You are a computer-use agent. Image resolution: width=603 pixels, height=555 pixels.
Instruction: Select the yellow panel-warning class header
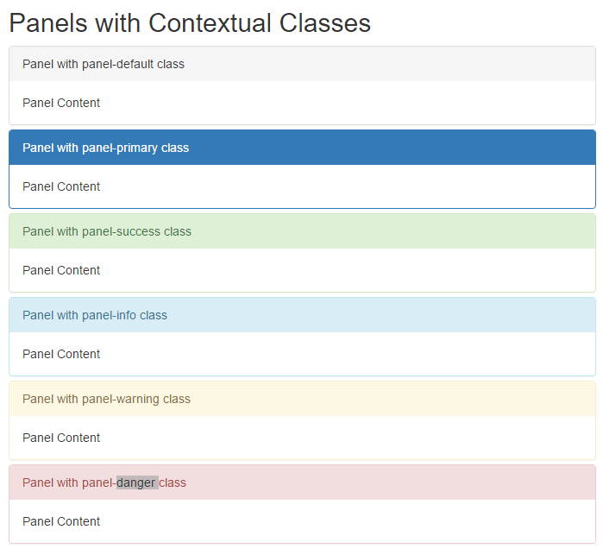[302, 399]
